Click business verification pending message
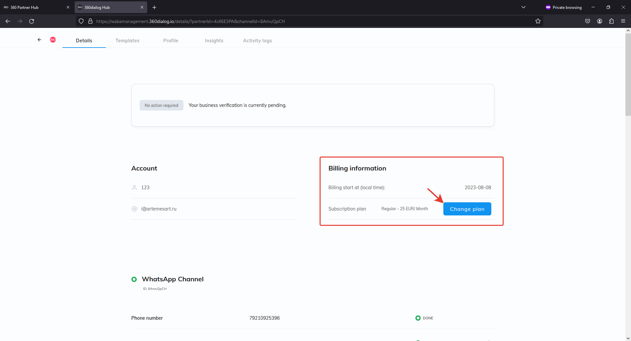The height and width of the screenshot is (341, 631). 238,105
